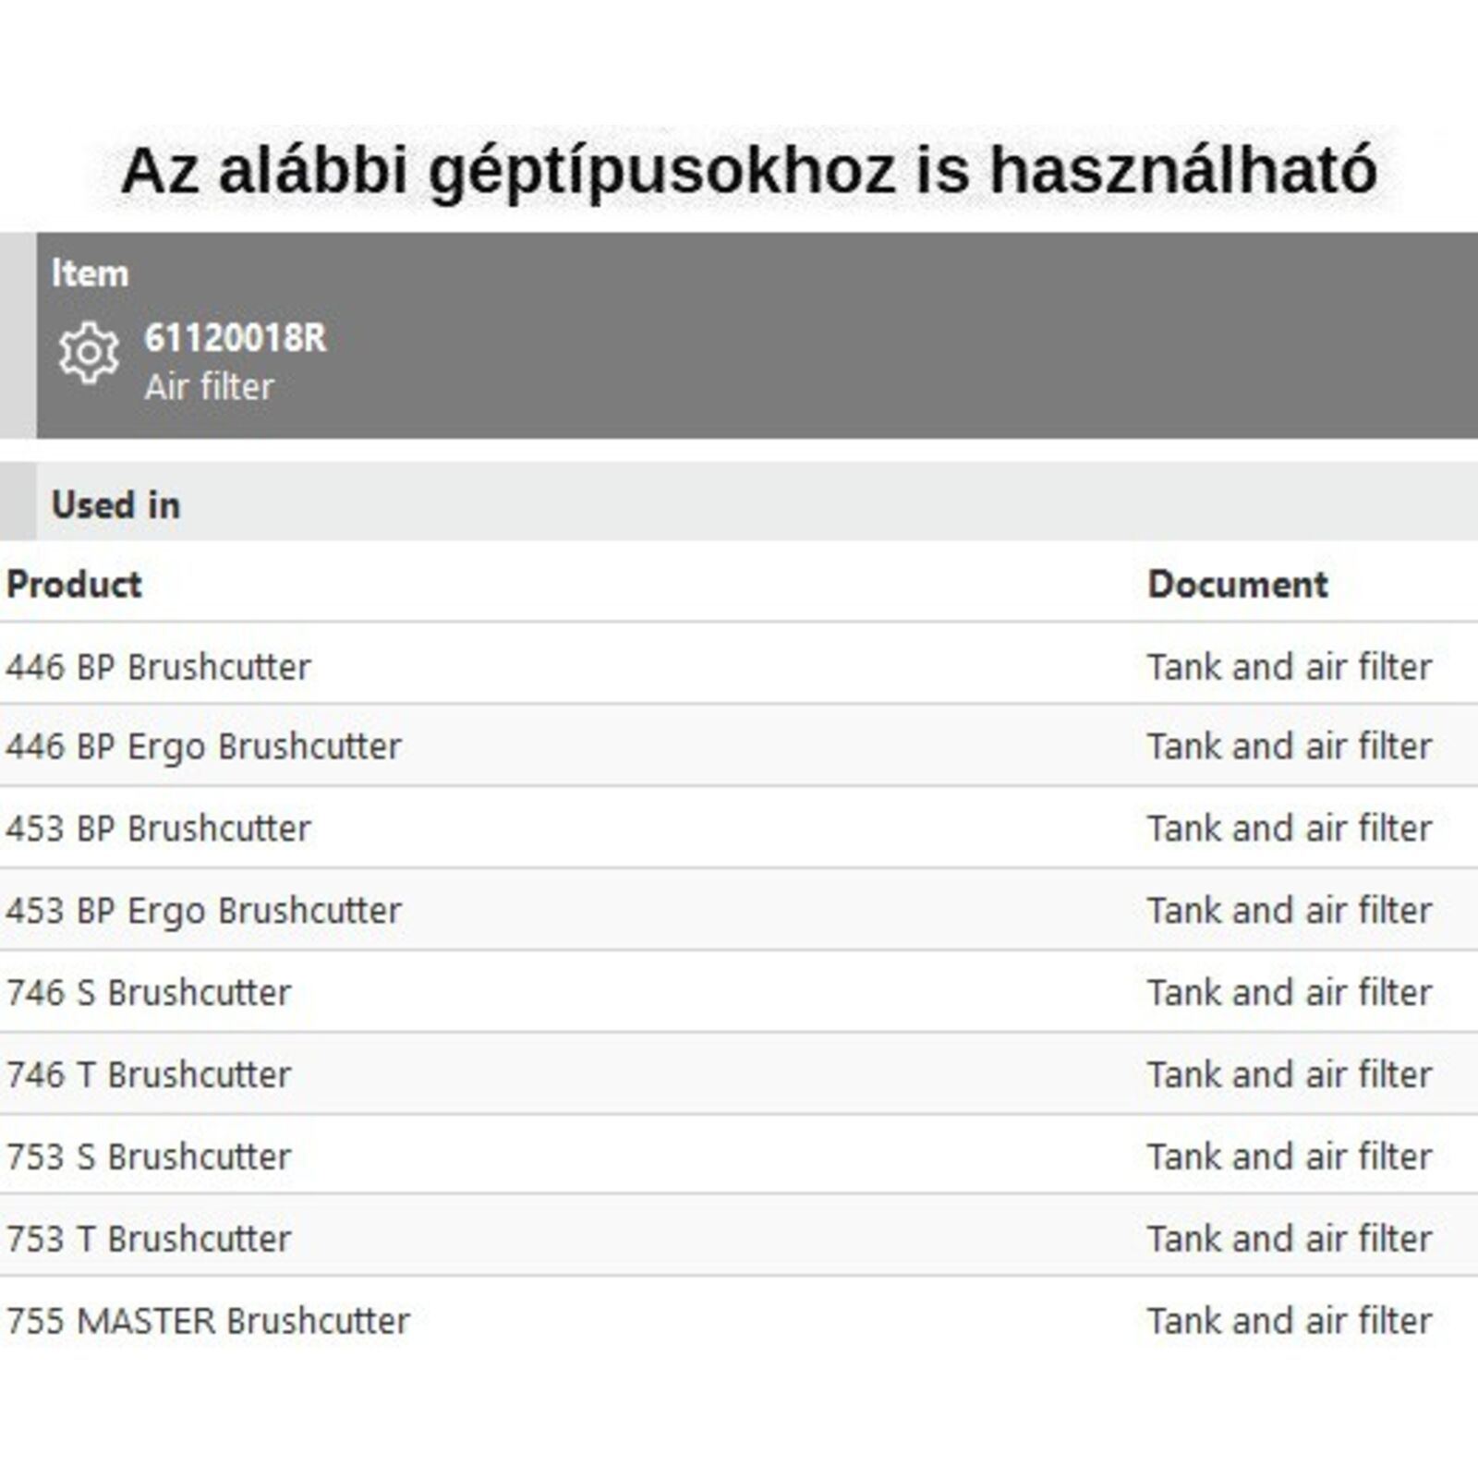Screen dimensions: 1478x1478
Task: Select the 753 S Brushcutter product
Action: click(149, 1157)
